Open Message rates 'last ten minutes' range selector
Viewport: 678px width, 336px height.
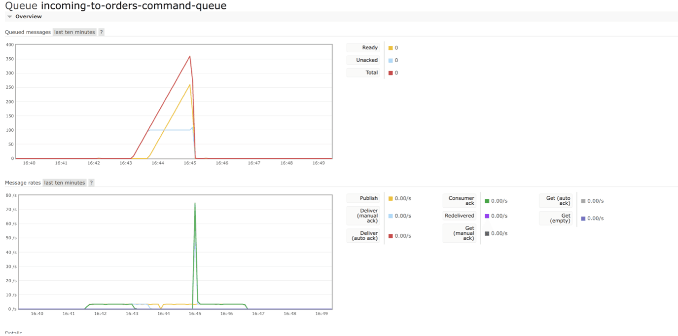pos(65,183)
